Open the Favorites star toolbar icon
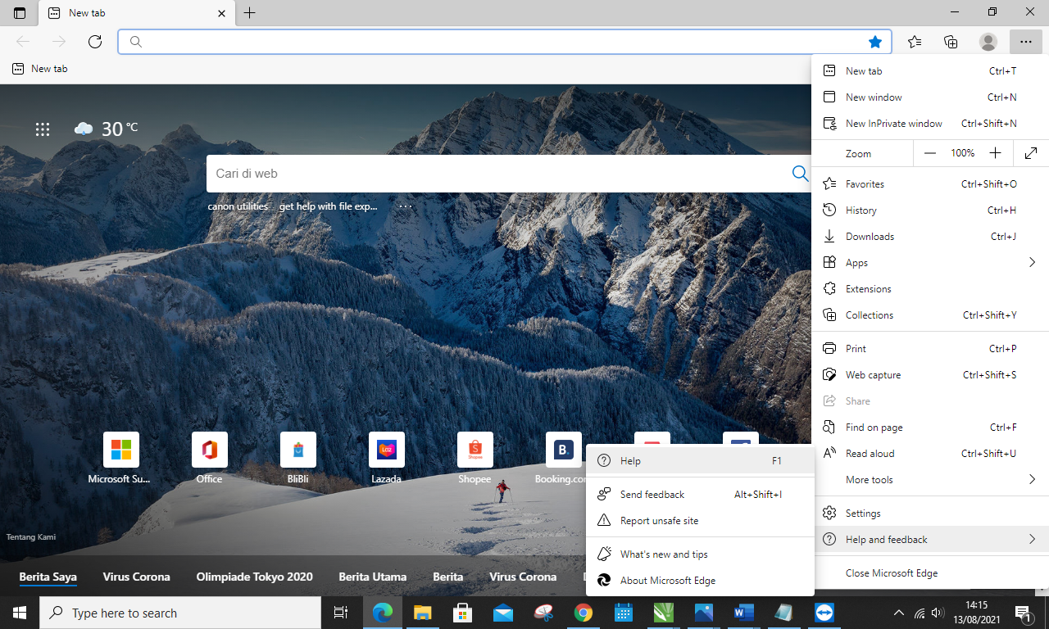Viewport: 1049px width, 629px height. click(x=915, y=41)
